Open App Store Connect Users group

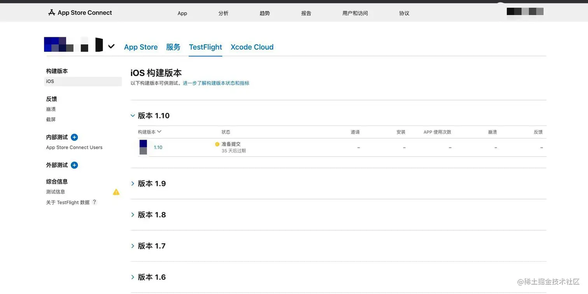click(74, 147)
